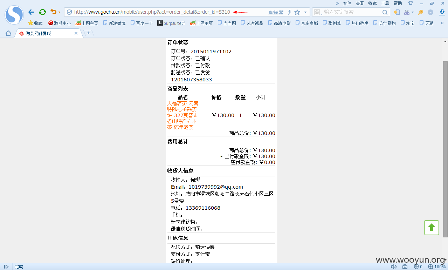Click the green back-to-top arrow button

tap(432, 228)
